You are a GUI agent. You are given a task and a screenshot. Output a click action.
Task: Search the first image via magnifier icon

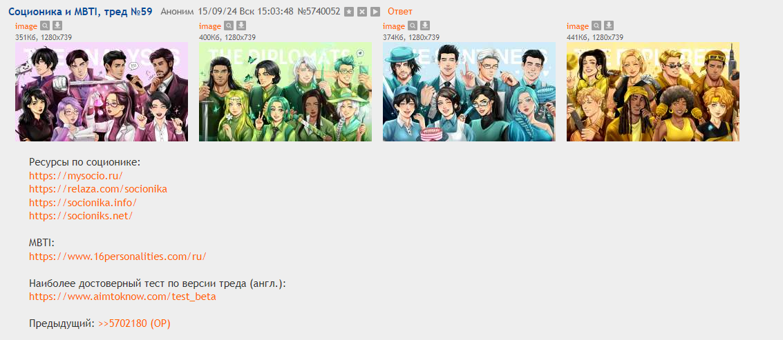coord(45,26)
